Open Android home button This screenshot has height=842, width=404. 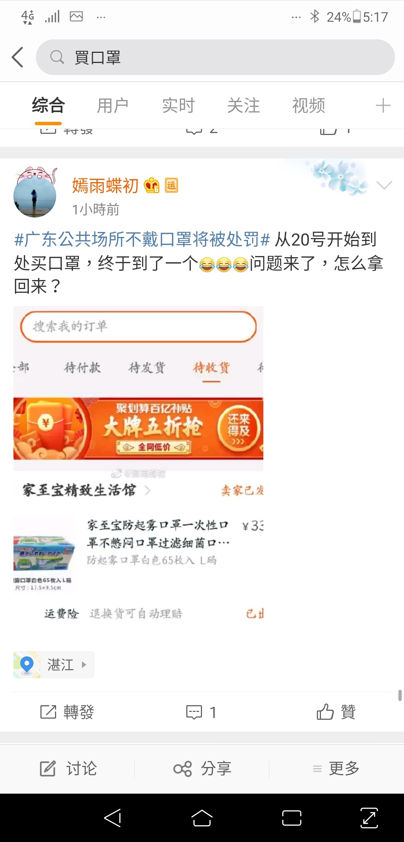point(202,818)
